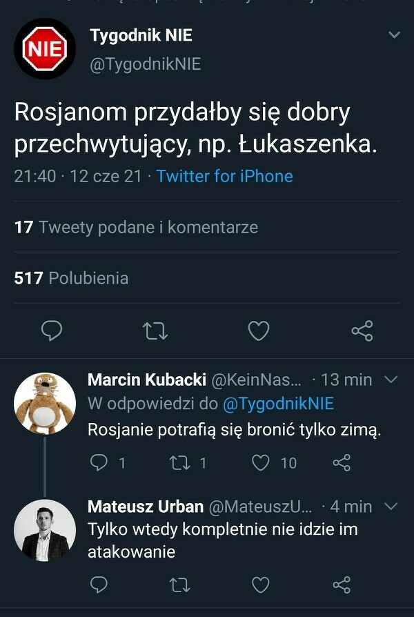Expand menu arrow on Mateusz Urban's reply
414x617 pixels.
click(x=390, y=507)
